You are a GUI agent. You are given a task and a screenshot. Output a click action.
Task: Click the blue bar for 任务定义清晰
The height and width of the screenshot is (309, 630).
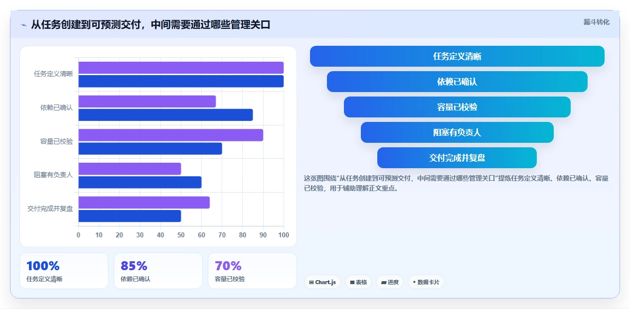[181, 81]
